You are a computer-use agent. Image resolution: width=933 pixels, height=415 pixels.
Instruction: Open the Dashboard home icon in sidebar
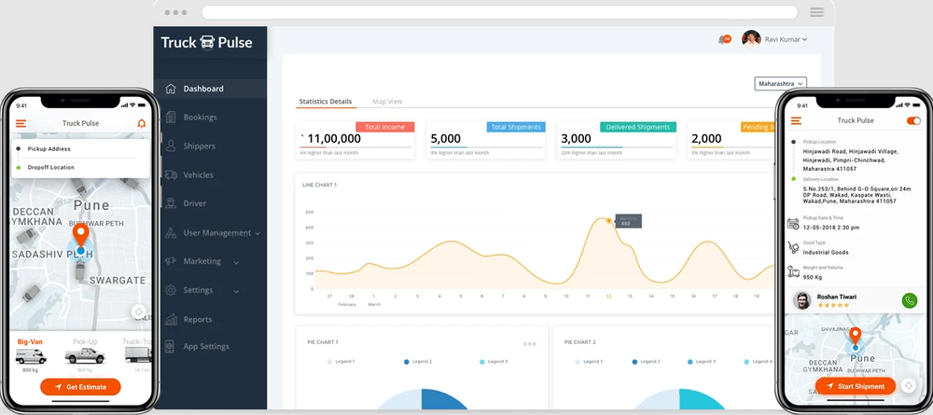pos(171,89)
